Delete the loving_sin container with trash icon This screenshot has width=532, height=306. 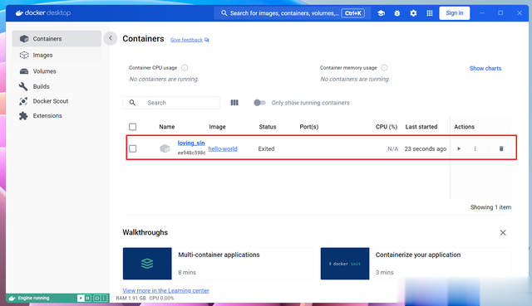click(x=501, y=148)
